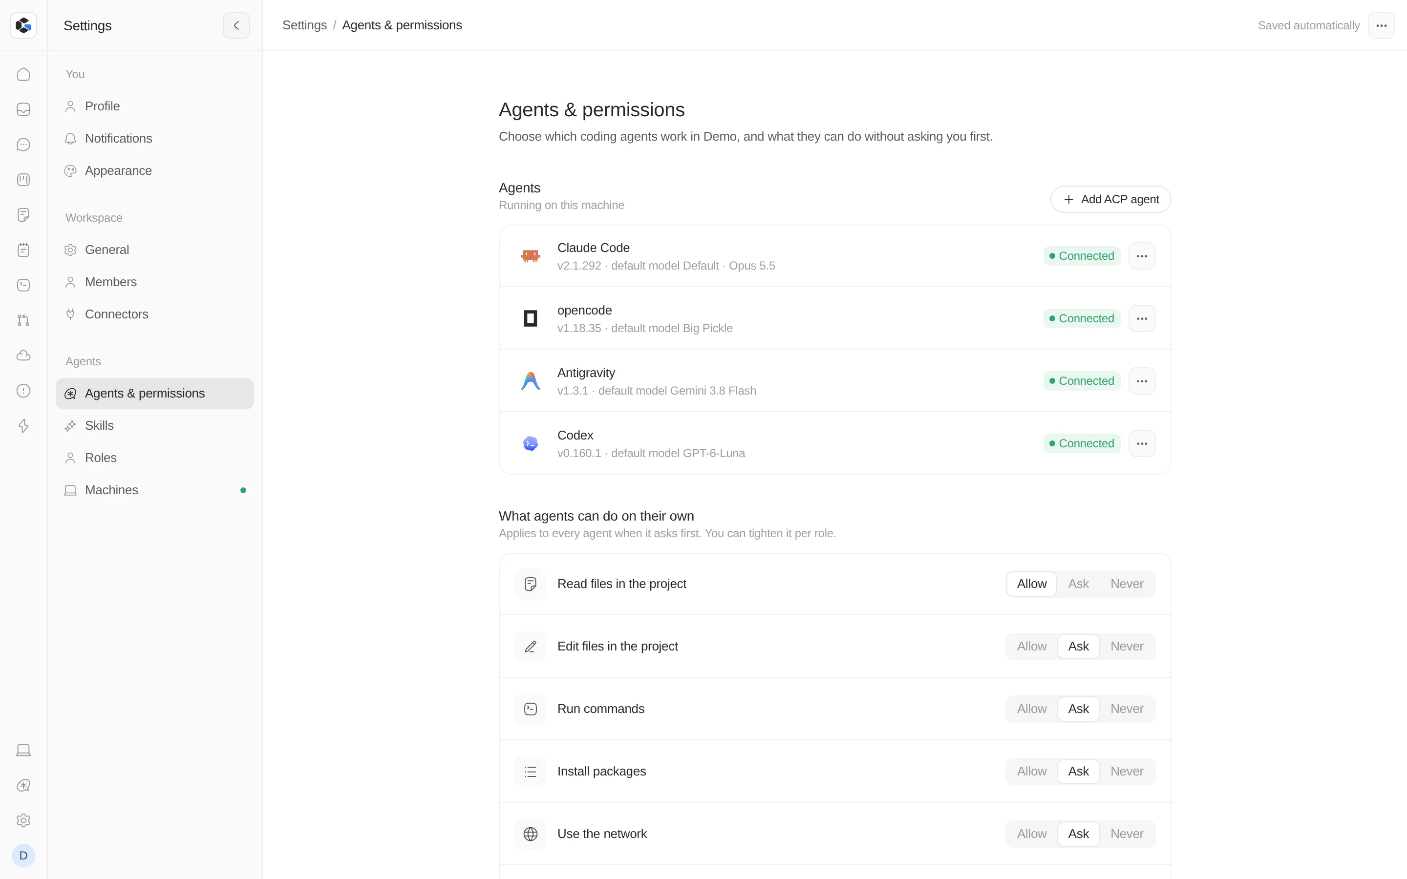The height and width of the screenshot is (879, 1407).
Task: Open the opencode more options menu
Action: pos(1142,318)
